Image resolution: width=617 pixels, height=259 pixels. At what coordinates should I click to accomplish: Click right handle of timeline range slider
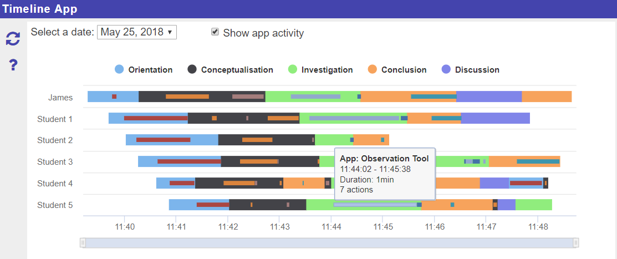576,242
